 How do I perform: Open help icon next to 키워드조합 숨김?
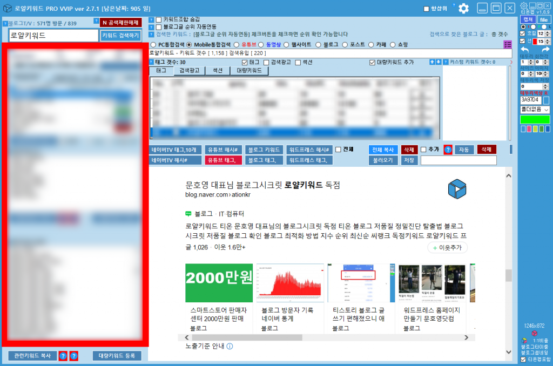[x=151, y=20]
